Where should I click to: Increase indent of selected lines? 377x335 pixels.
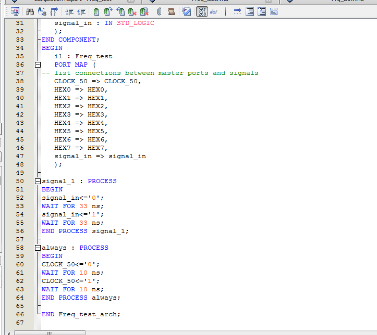tap(69, 11)
